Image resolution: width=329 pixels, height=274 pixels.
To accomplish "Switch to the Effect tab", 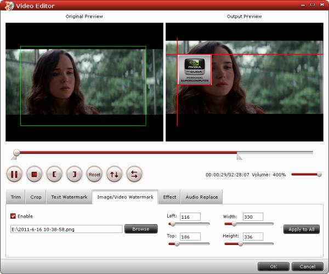I will point(169,197).
